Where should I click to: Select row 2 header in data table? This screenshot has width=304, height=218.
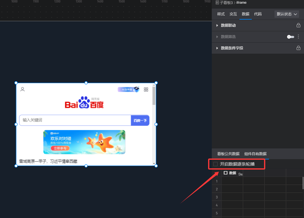pos(217,189)
